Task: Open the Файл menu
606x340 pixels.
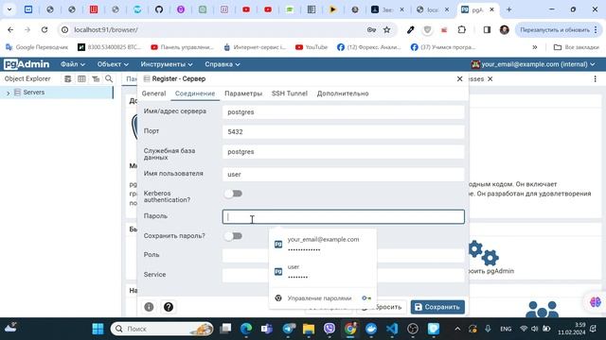Action: coord(72,64)
